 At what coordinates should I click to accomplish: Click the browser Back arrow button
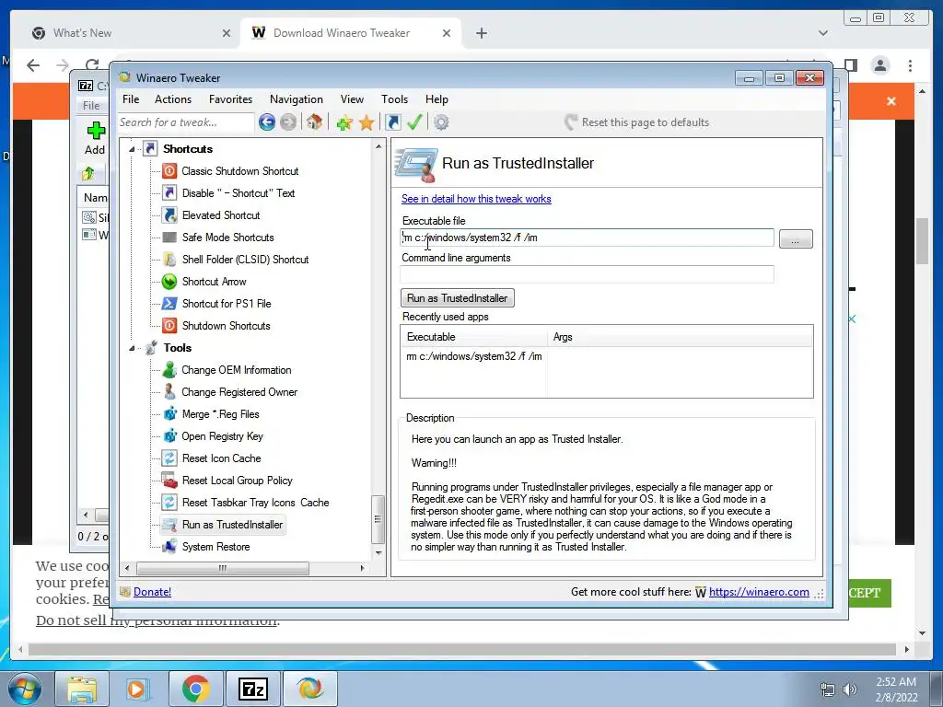(33, 65)
